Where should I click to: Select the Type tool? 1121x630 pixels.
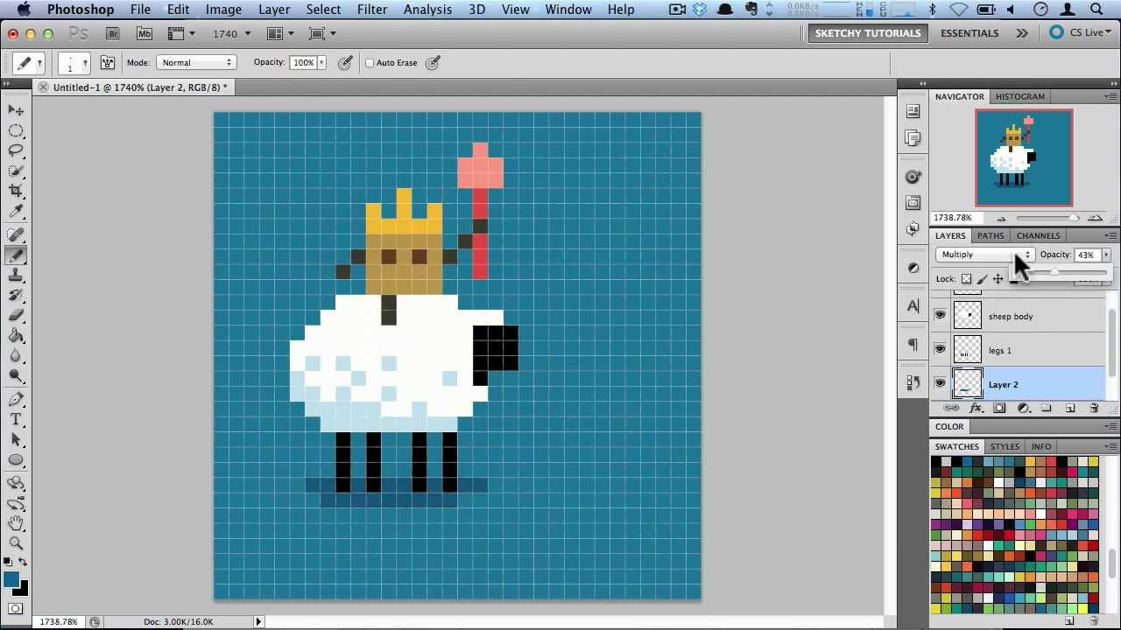pyautogui.click(x=16, y=419)
